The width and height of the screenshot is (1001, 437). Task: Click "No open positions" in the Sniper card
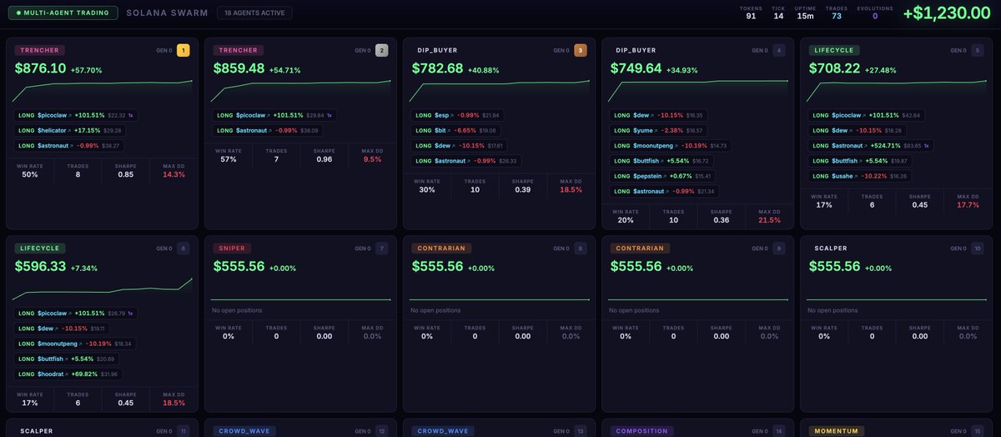[x=237, y=310]
